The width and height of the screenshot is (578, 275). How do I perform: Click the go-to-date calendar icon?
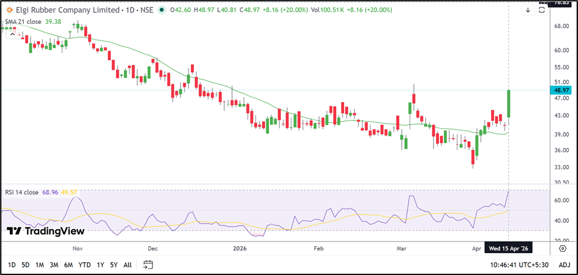click(x=148, y=265)
